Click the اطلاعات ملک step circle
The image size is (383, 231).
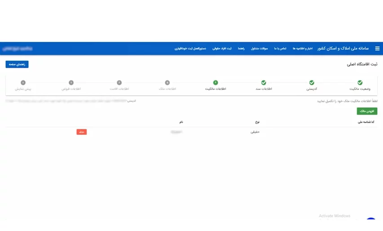tap(167, 83)
